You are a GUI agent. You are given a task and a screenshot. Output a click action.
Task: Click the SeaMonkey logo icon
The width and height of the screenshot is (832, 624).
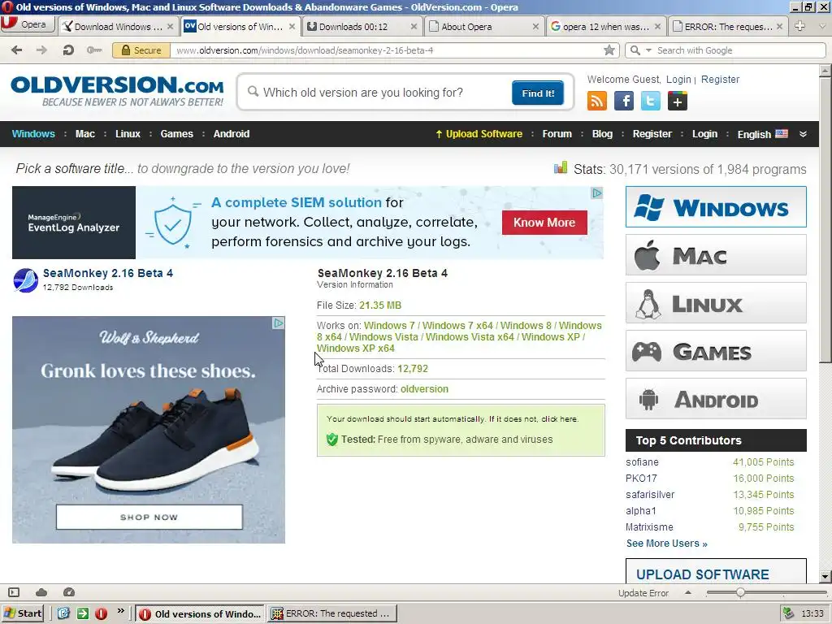pos(25,280)
